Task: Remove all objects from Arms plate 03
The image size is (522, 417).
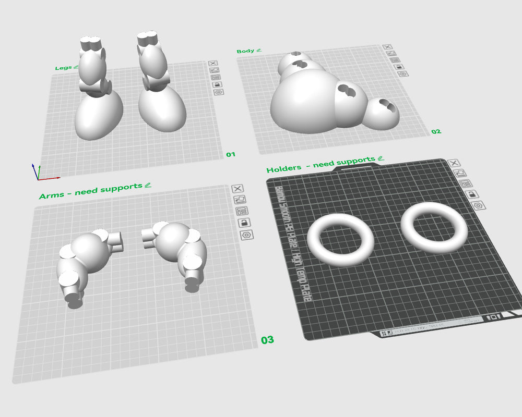Action: (x=238, y=189)
